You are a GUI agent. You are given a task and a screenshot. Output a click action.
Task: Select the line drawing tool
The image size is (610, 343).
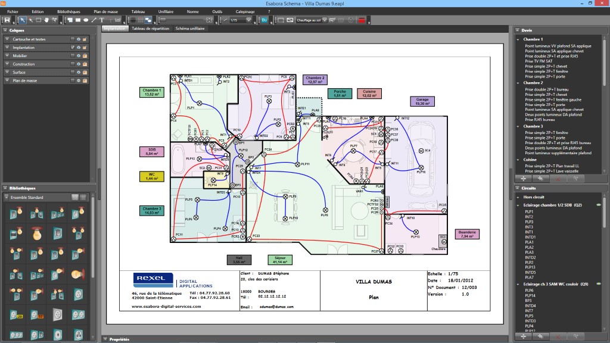click(x=94, y=20)
